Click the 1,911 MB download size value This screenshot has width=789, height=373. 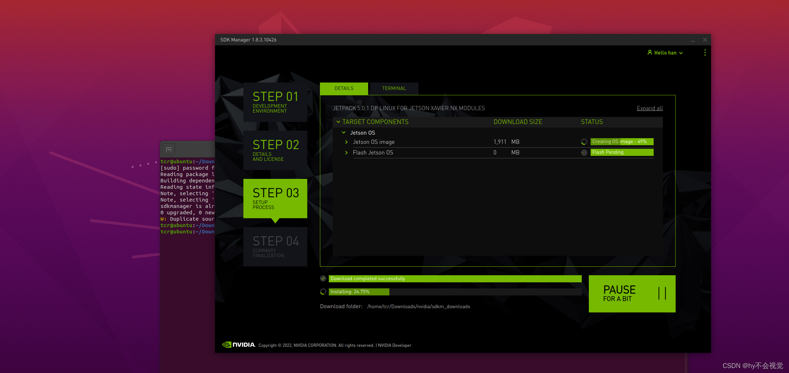507,142
